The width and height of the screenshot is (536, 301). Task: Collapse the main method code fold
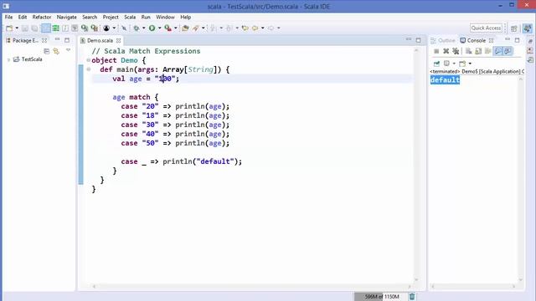pos(89,69)
